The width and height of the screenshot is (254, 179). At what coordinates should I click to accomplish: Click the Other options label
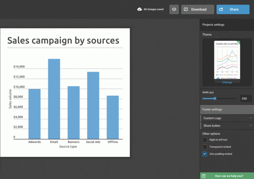pyautogui.click(x=211, y=134)
